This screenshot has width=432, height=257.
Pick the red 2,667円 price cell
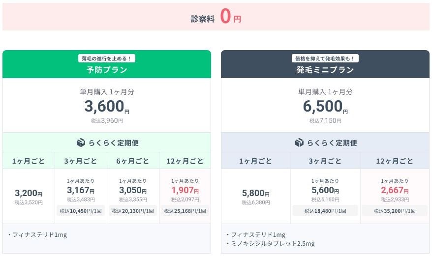click(x=395, y=191)
